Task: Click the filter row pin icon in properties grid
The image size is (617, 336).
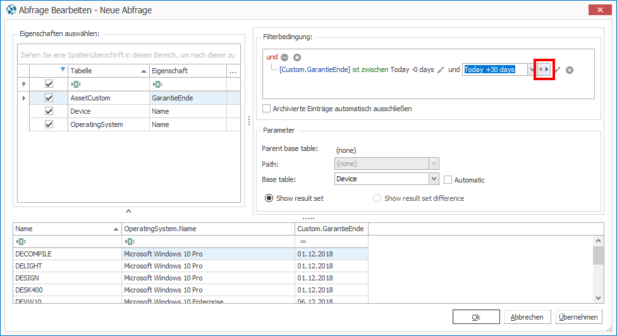Action: click(x=23, y=84)
